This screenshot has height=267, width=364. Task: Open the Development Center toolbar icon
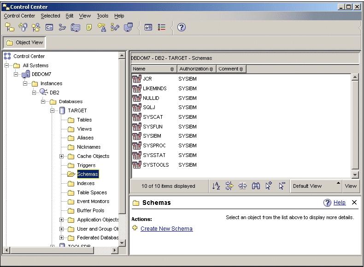tap(115, 27)
